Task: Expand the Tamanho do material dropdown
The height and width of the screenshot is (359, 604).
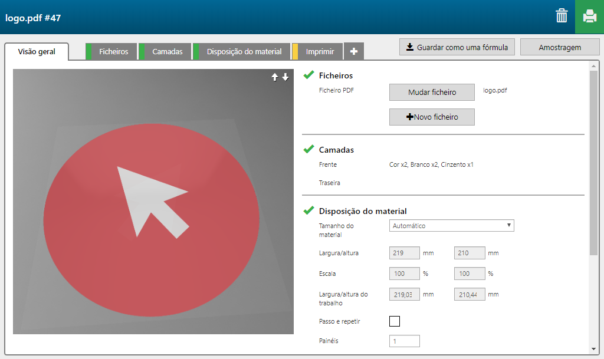Action: pyautogui.click(x=452, y=226)
